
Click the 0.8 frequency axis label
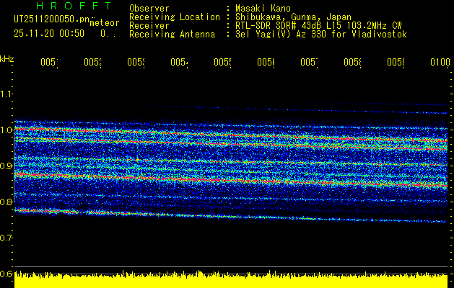click(x=6, y=202)
